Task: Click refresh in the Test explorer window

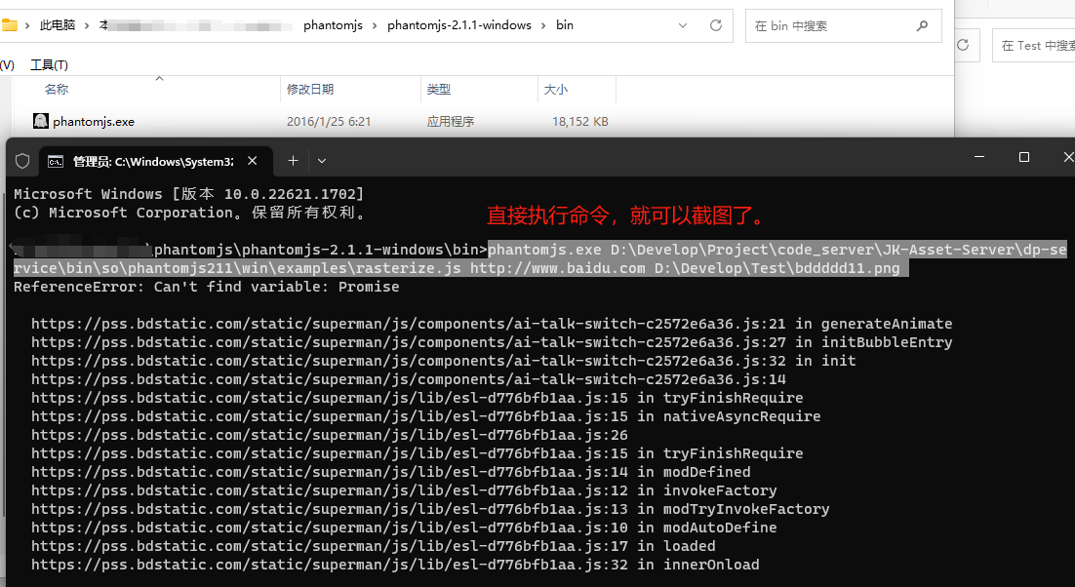Action: click(963, 45)
